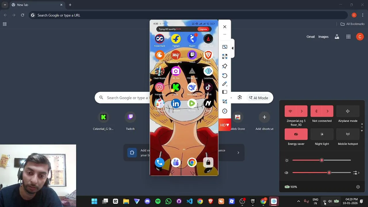The image size is (368, 207).
Task: Enable Airplane mode
Action: point(348,111)
